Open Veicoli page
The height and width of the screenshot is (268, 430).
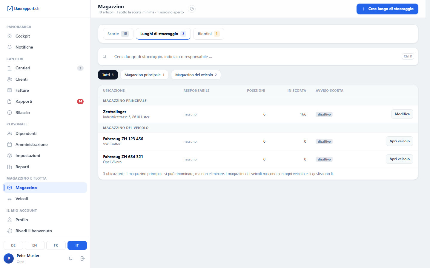click(x=45, y=199)
